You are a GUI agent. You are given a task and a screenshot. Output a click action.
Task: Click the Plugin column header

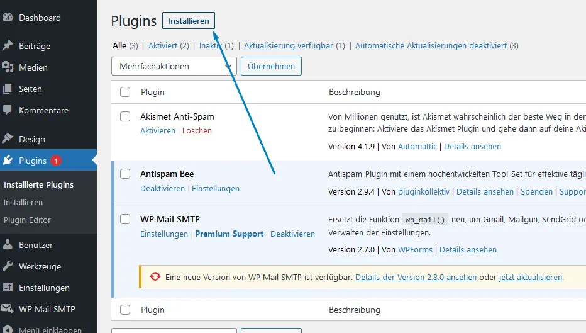pyautogui.click(x=153, y=92)
